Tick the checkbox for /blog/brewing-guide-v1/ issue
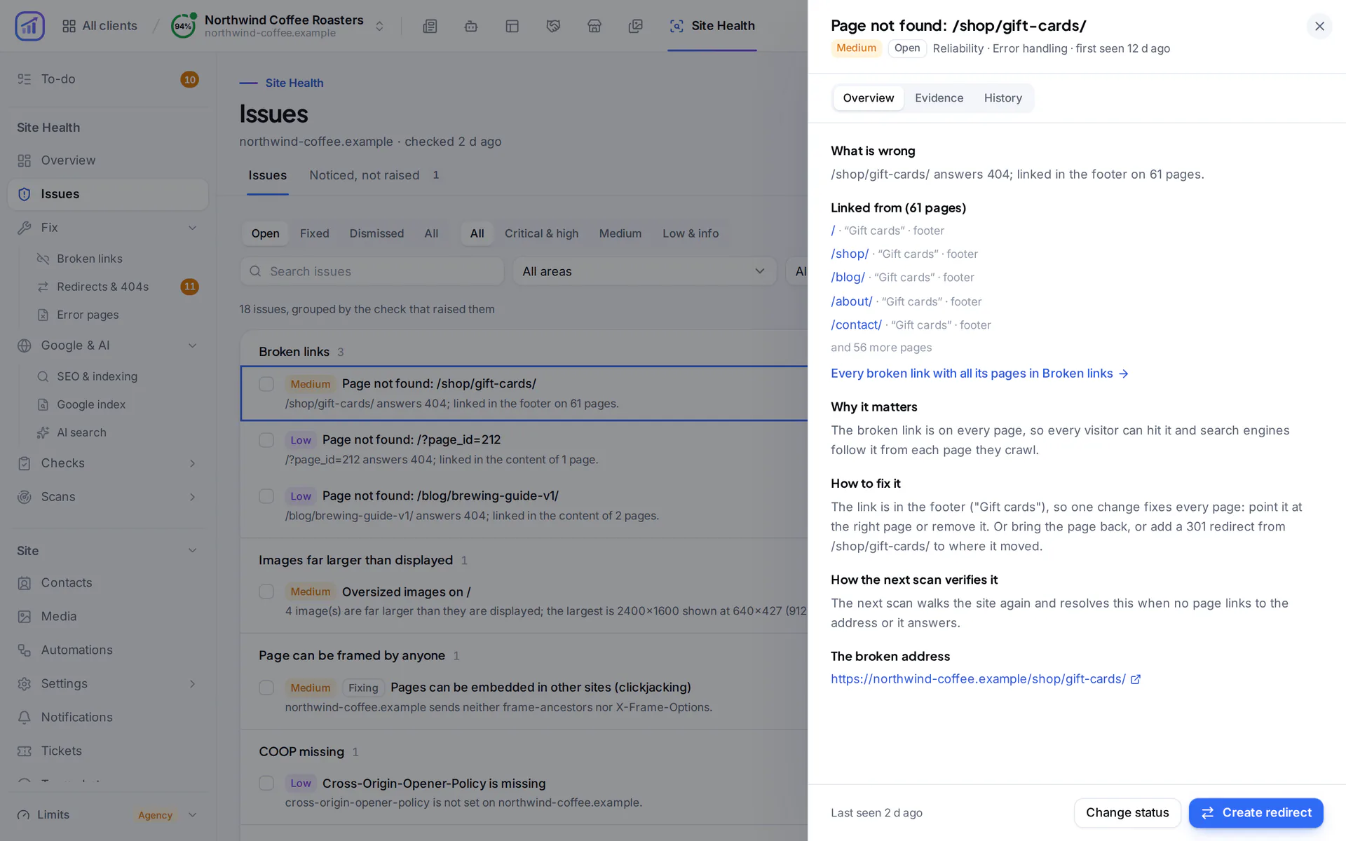The height and width of the screenshot is (841, 1346). 266,496
